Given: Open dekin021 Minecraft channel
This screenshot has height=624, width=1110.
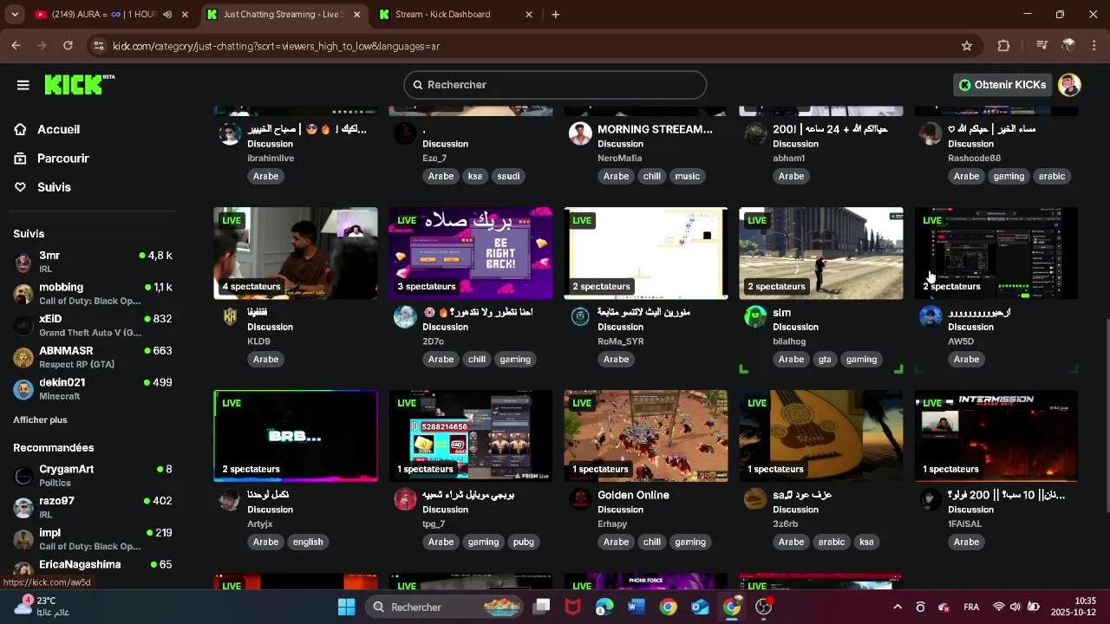Looking at the screenshot, I should pyautogui.click(x=93, y=388).
